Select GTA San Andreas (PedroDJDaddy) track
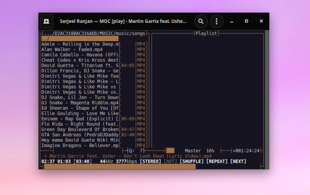 [80, 135]
